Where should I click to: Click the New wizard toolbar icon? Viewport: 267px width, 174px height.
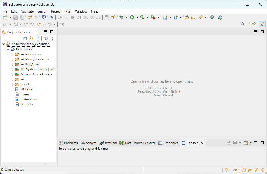5,17
